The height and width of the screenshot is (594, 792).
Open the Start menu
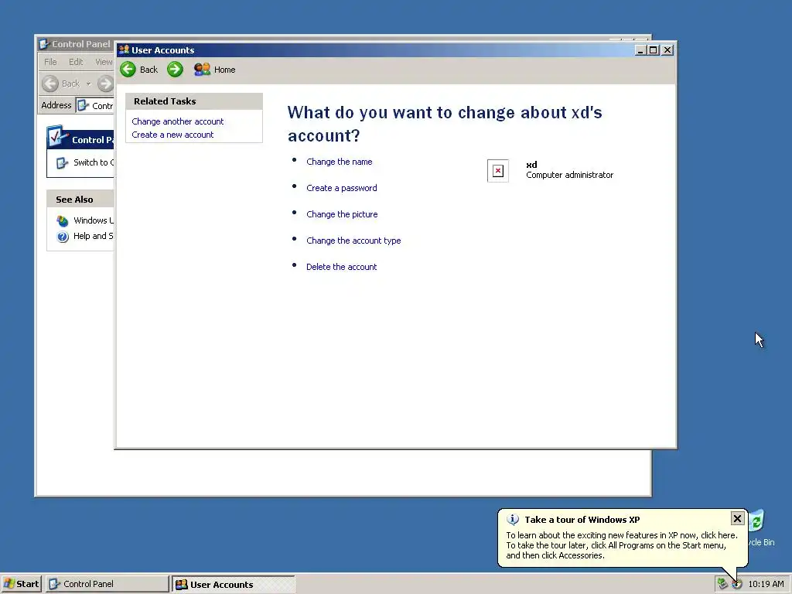21,584
